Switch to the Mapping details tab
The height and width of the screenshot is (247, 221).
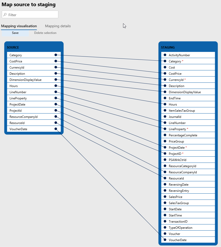(58, 26)
